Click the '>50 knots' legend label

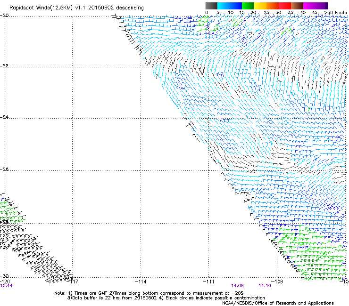[x=335, y=13]
